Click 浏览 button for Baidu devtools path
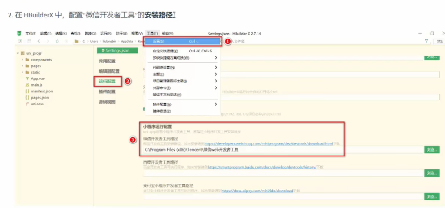 coord(432,173)
